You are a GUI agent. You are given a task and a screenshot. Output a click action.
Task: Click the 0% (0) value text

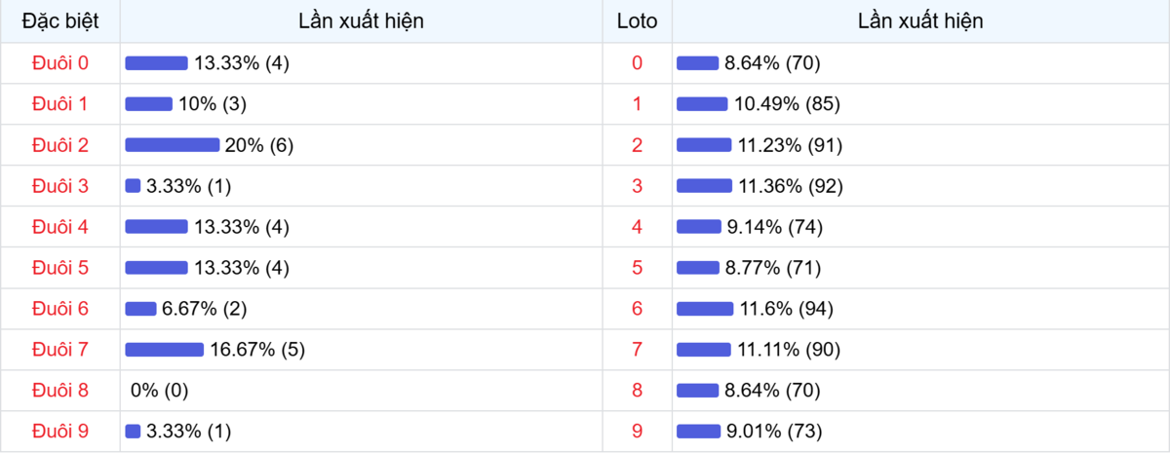point(159,391)
